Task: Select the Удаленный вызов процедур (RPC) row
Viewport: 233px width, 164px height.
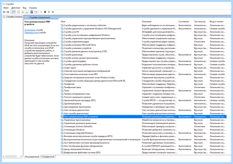Action: click(x=143, y=100)
